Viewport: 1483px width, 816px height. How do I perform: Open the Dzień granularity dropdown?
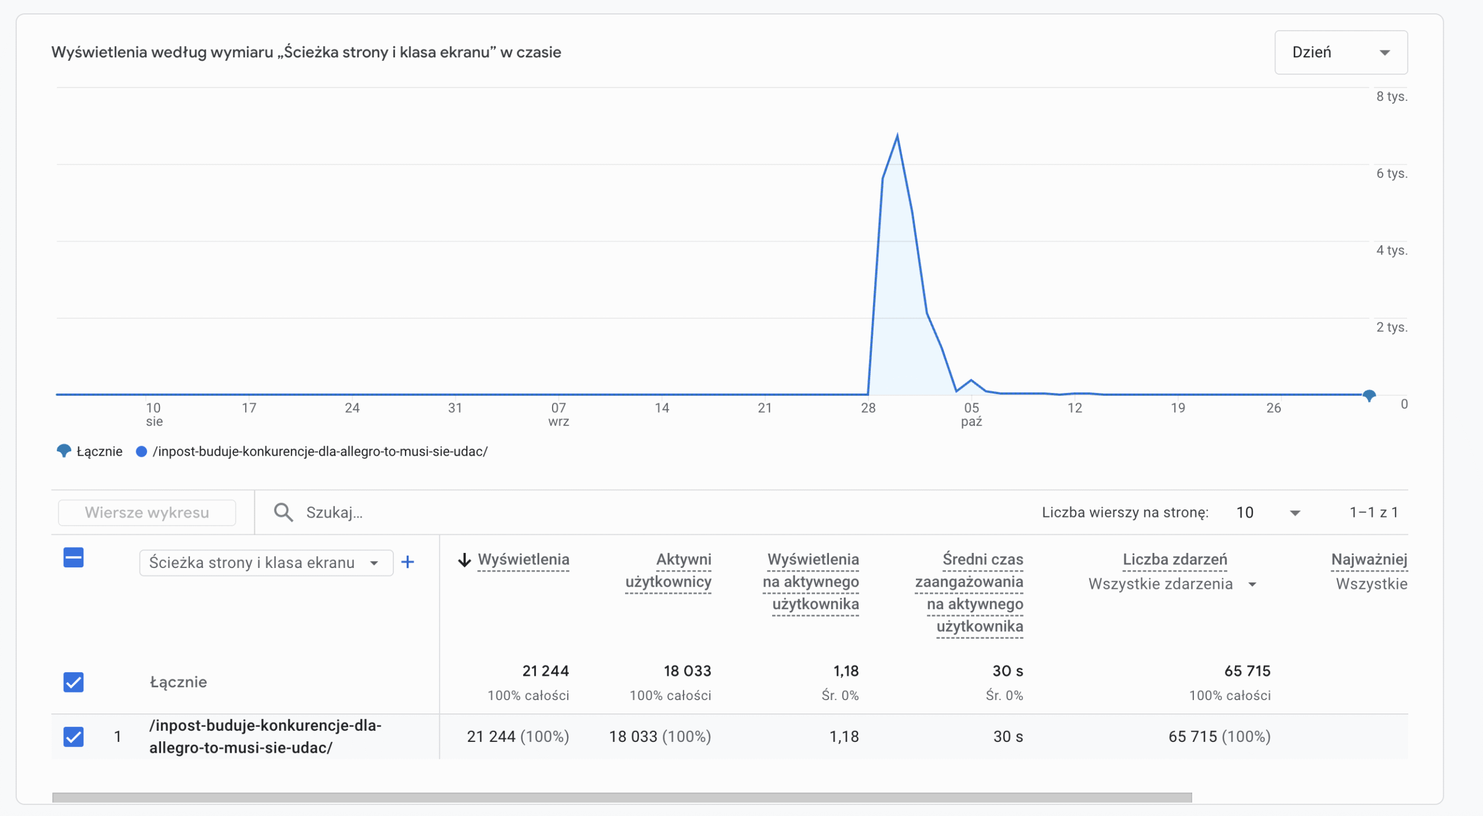coord(1340,52)
